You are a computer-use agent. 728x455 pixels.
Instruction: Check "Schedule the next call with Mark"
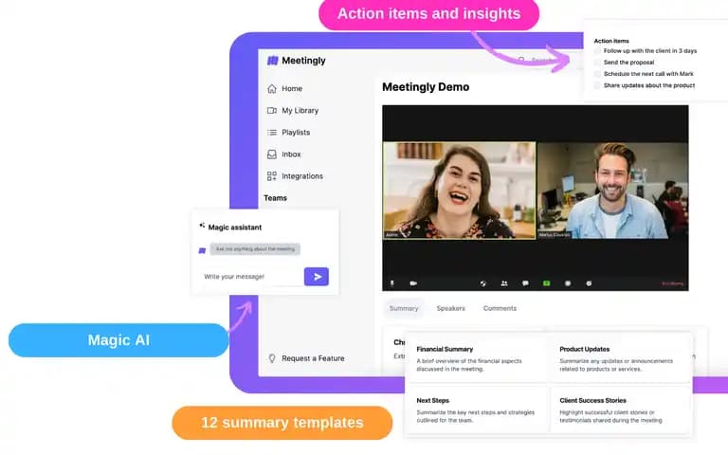click(x=597, y=74)
